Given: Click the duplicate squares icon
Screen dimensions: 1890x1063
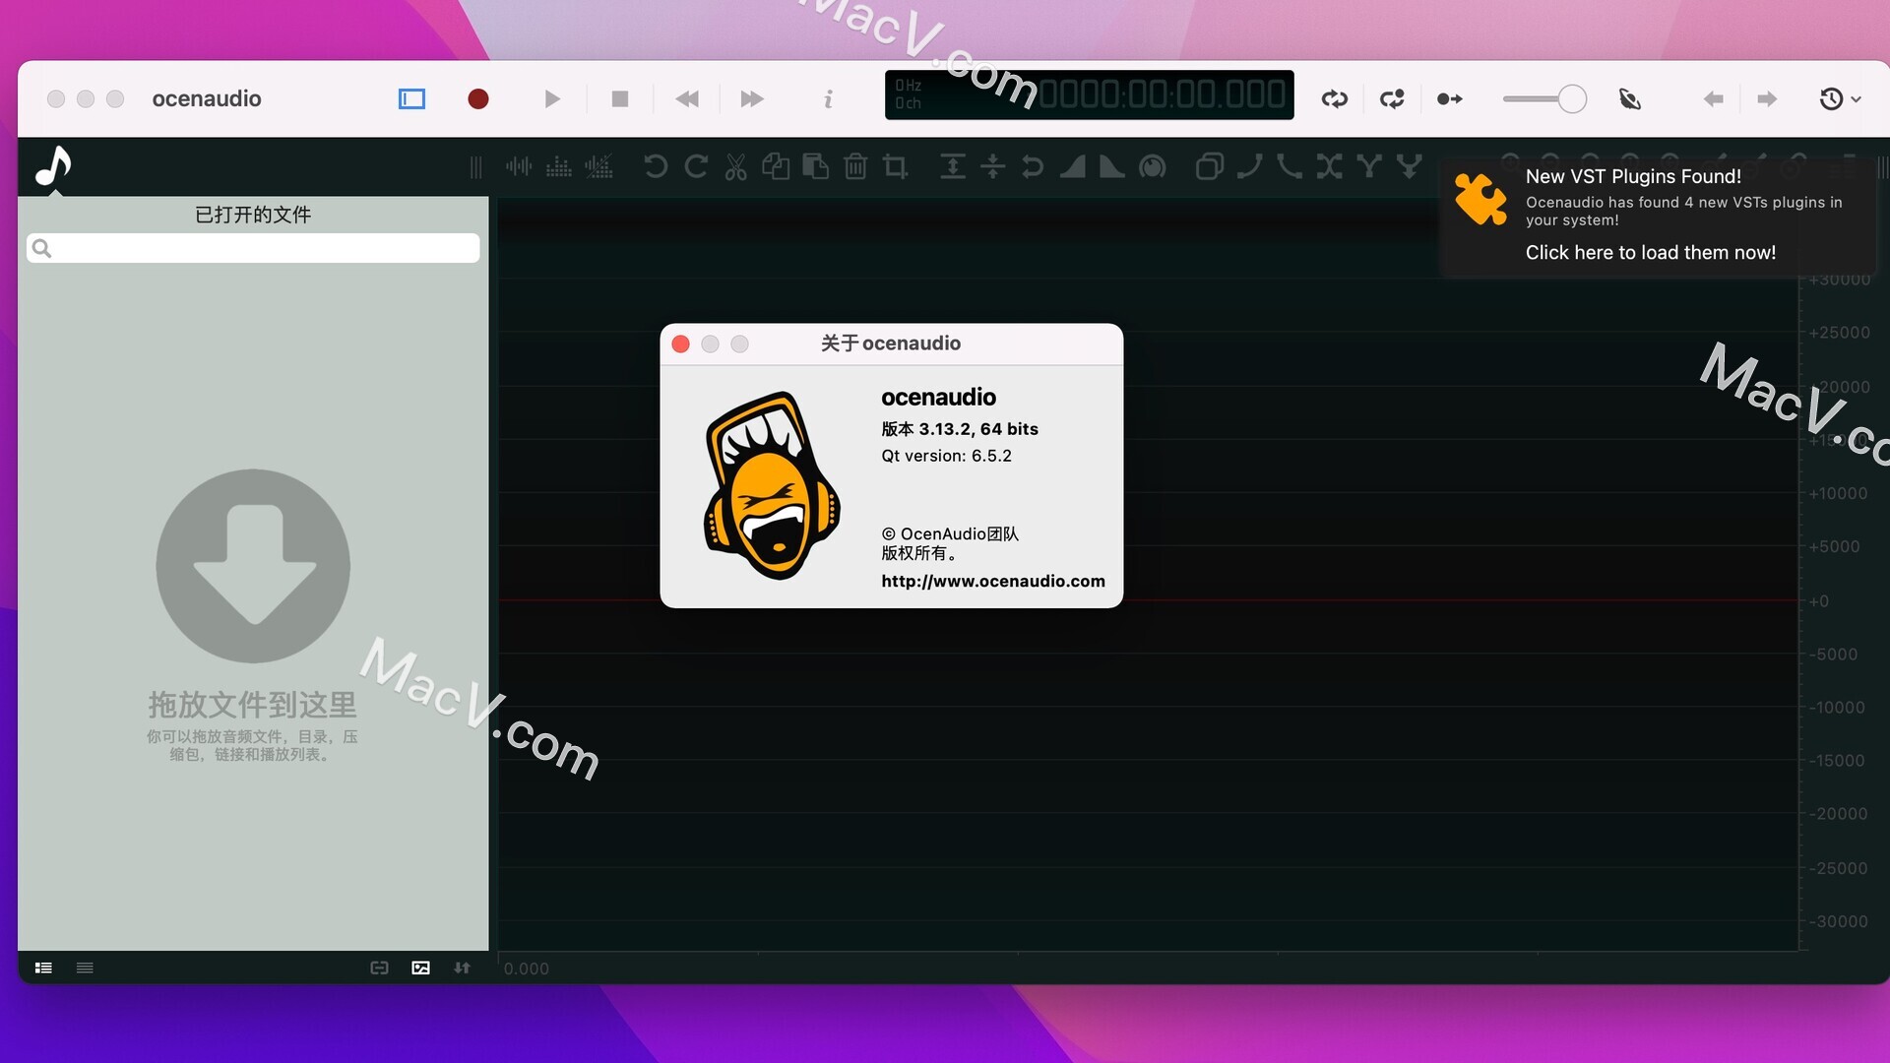Looking at the screenshot, I should [1210, 166].
